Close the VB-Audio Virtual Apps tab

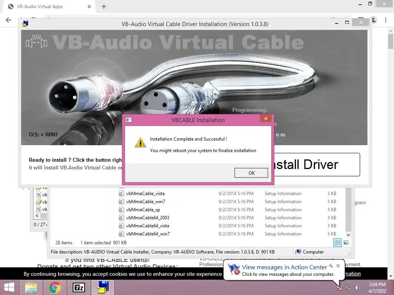point(89,7)
